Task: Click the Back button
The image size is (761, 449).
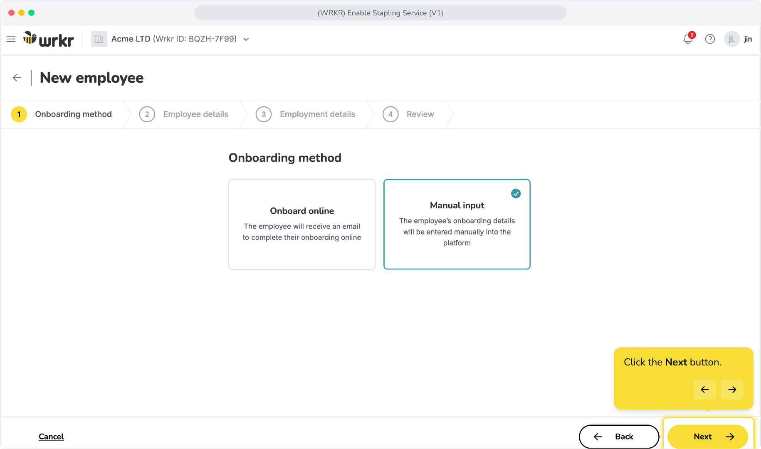Action: pos(619,437)
